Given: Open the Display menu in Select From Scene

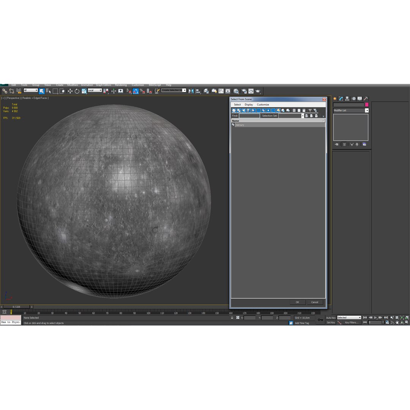Looking at the screenshot, I should click(x=249, y=105).
